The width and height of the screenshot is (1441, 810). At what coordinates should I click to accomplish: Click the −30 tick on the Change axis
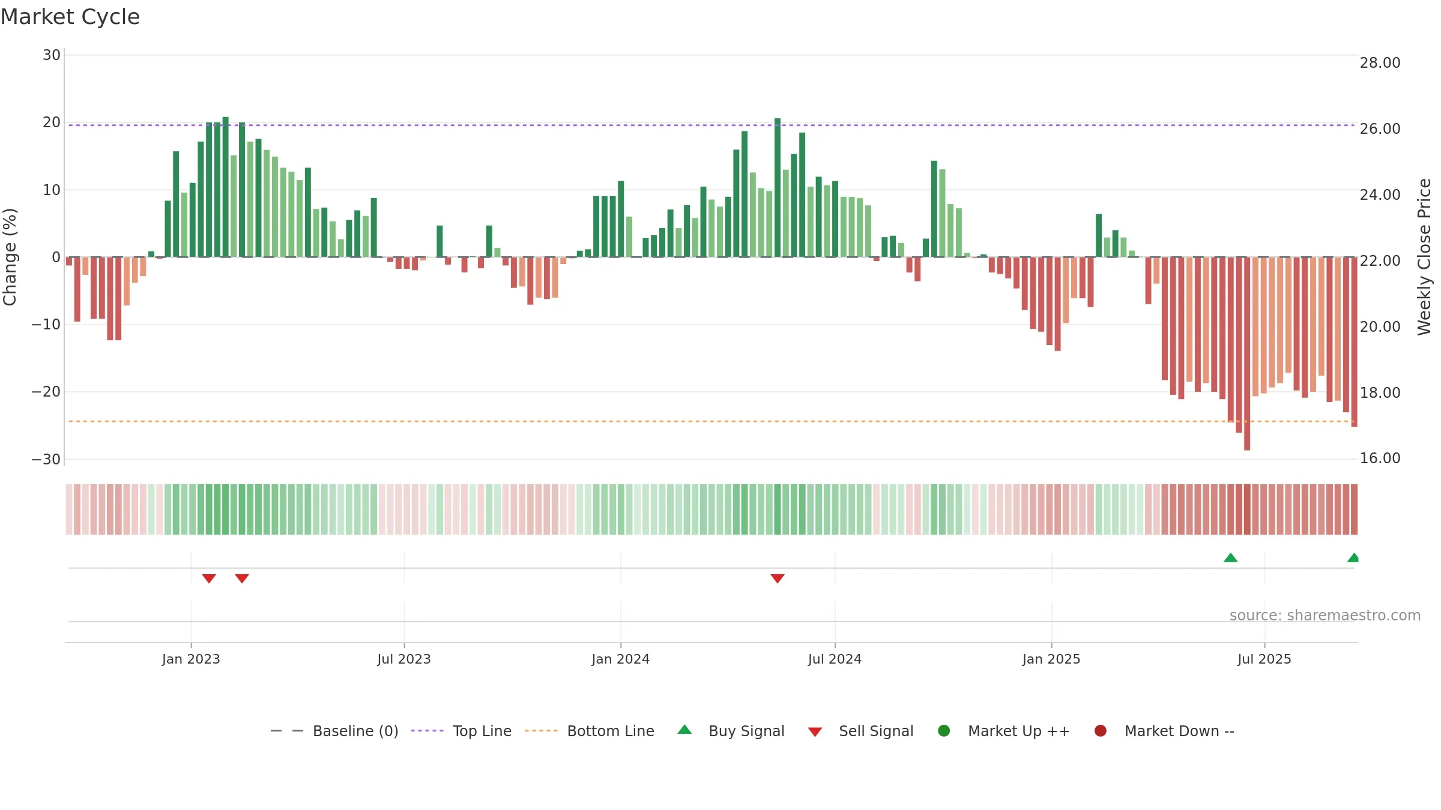[x=46, y=460]
